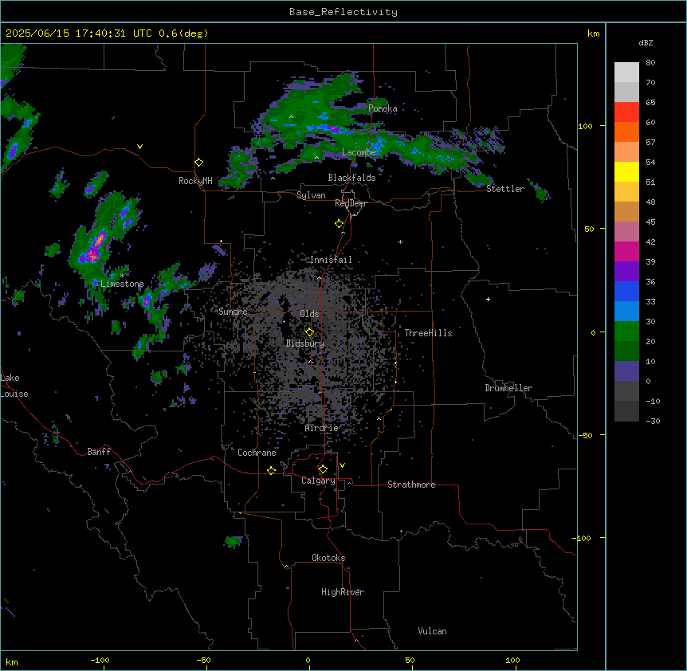The width and height of the screenshot is (687, 671).
Task: Click the km unit label at top right
Action: pos(593,33)
